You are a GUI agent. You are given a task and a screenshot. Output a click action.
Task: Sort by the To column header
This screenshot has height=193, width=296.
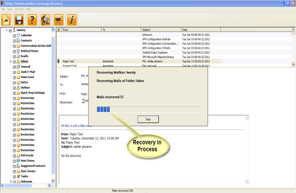[121, 30]
